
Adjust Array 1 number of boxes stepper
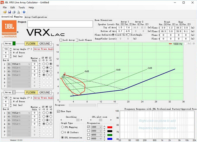(11, 53)
